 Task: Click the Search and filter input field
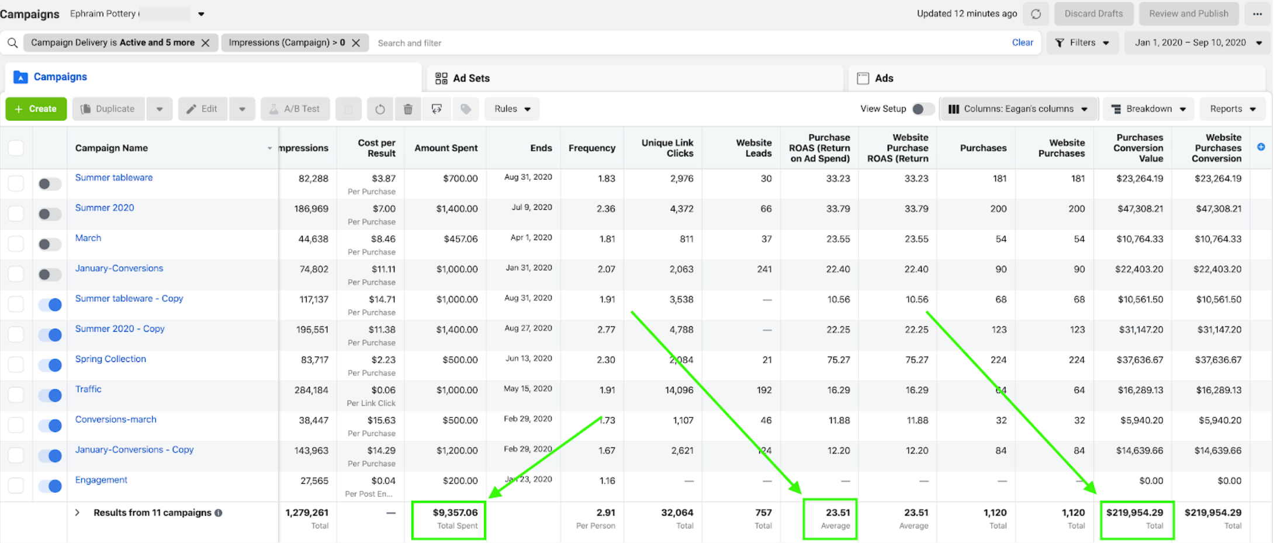(690, 43)
